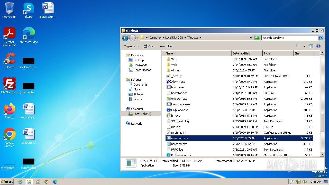Change view using the views icon
The height and width of the screenshot is (185, 329).
pyautogui.click(x=298, y=46)
